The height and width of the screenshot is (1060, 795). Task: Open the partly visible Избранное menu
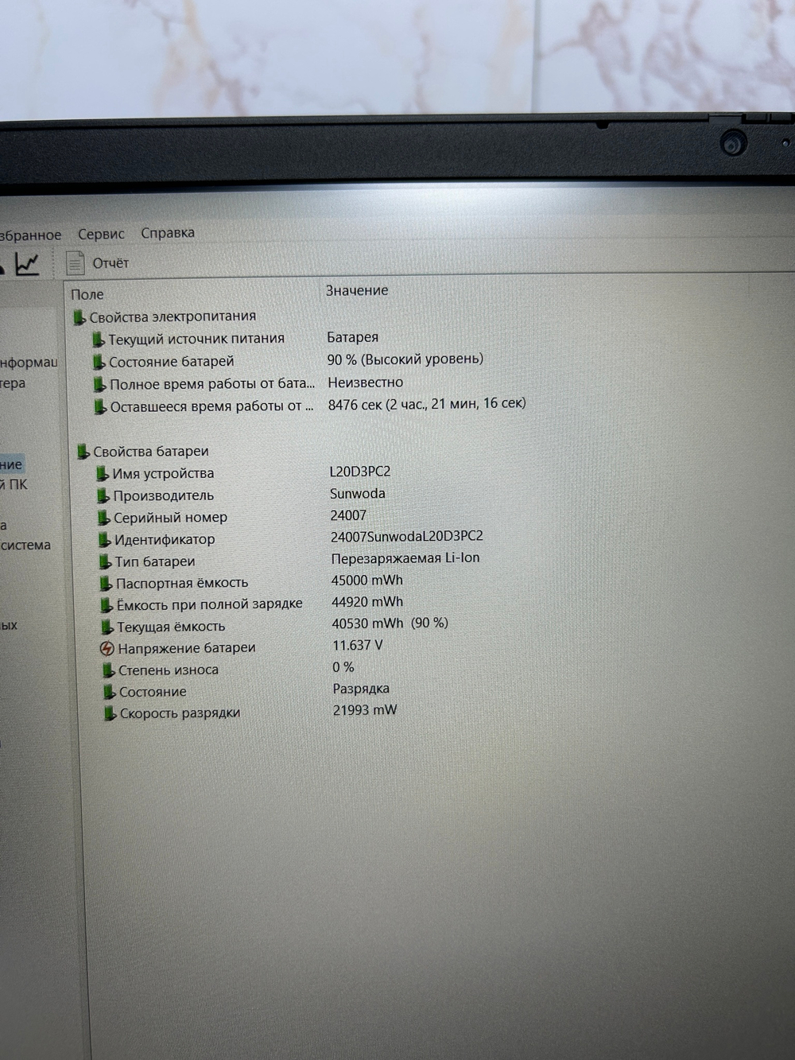pyautogui.click(x=30, y=235)
